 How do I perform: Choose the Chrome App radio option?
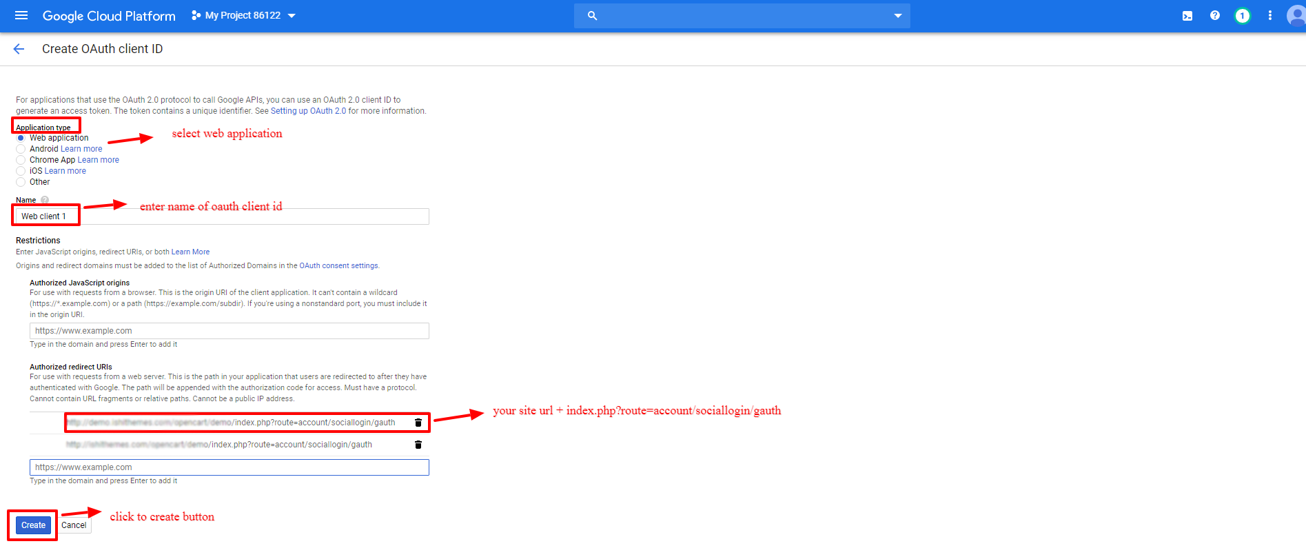tap(21, 160)
